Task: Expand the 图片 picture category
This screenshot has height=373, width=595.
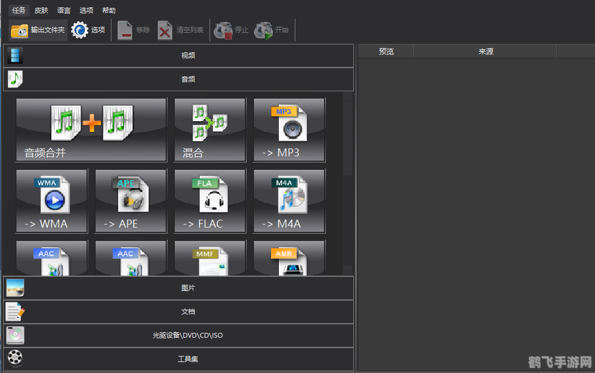Action: tap(188, 288)
